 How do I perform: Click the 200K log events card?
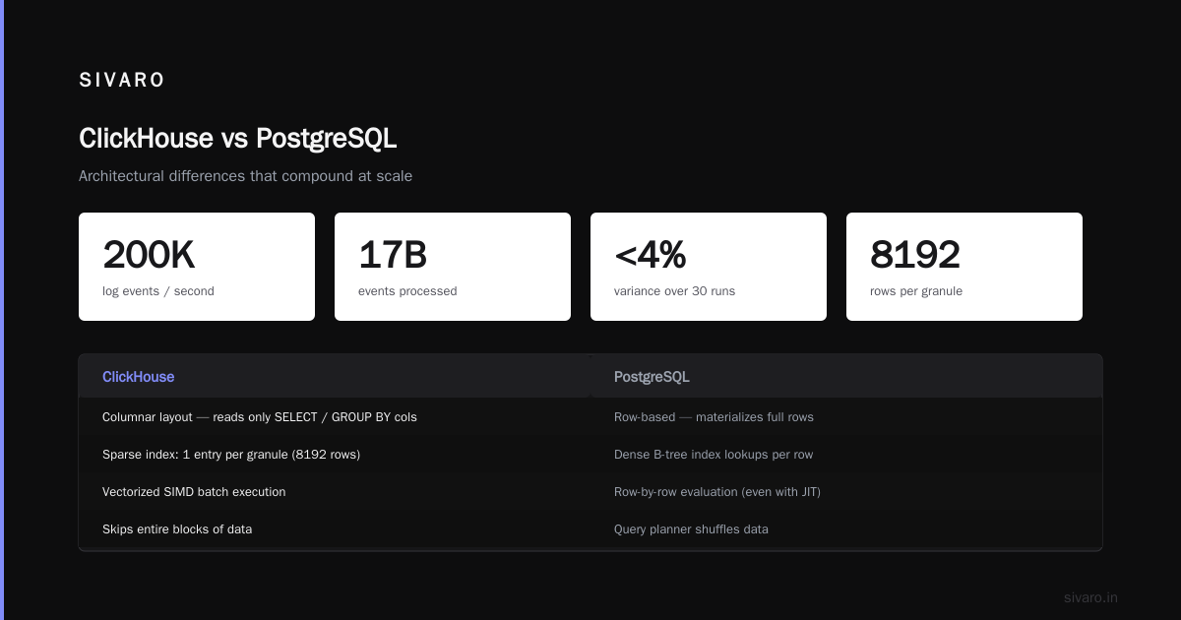(x=197, y=267)
